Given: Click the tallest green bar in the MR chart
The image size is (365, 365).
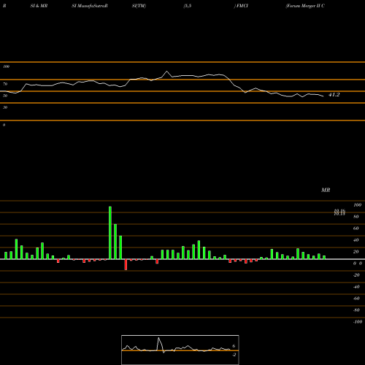Looking at the screenshot, I should (110, 233).
